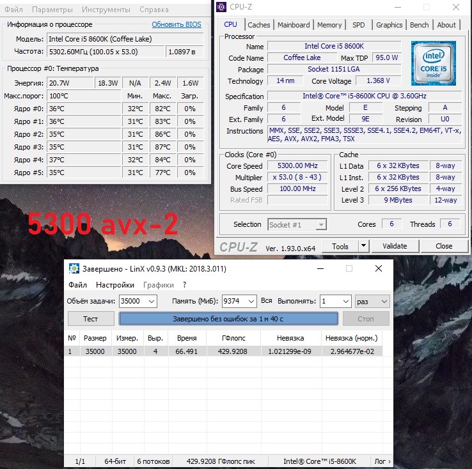Expand the Tools dropdown arrow in CPU-Z

[x=364, y=246]
